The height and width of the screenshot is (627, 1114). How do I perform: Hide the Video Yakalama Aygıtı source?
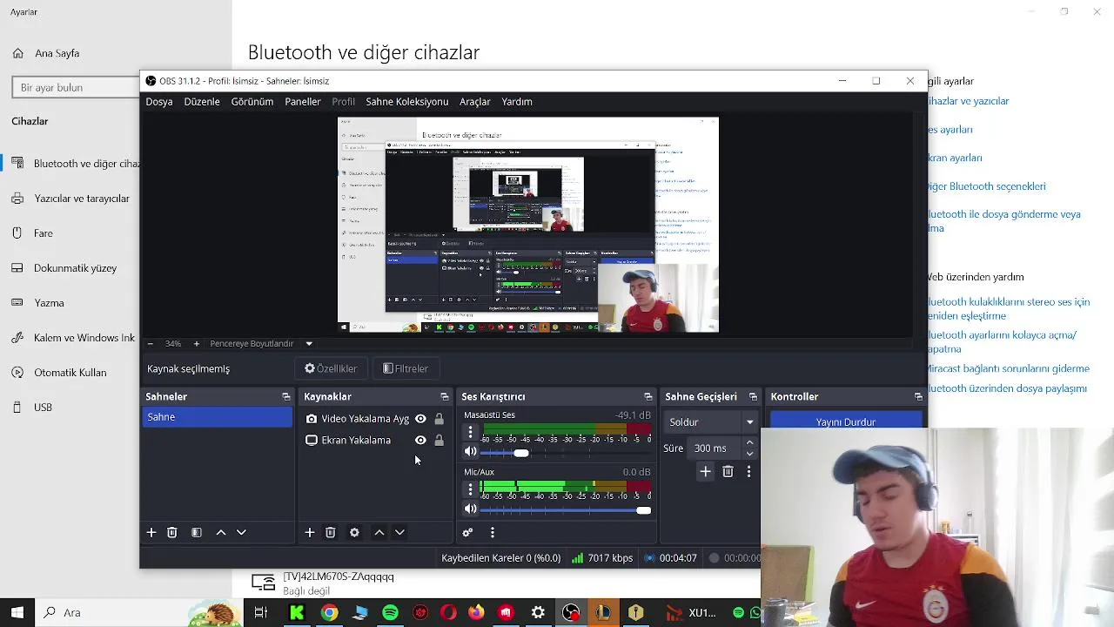click(x=420, y=419)
